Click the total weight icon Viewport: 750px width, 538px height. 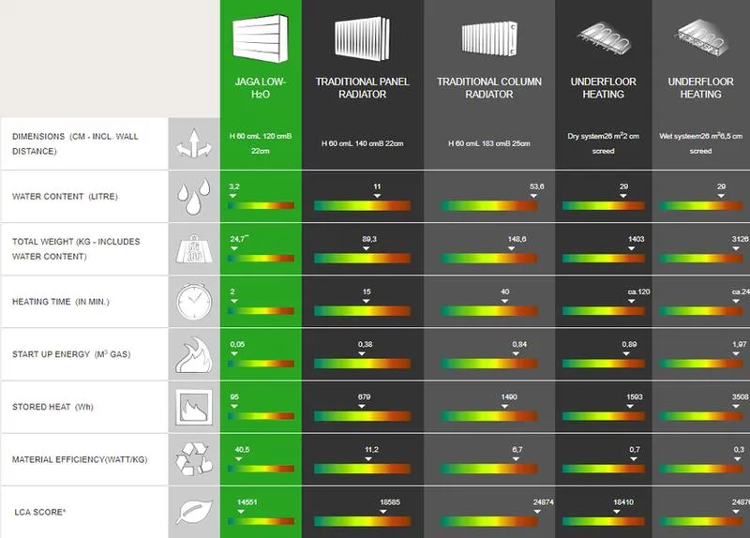click(x=194, y=249)
